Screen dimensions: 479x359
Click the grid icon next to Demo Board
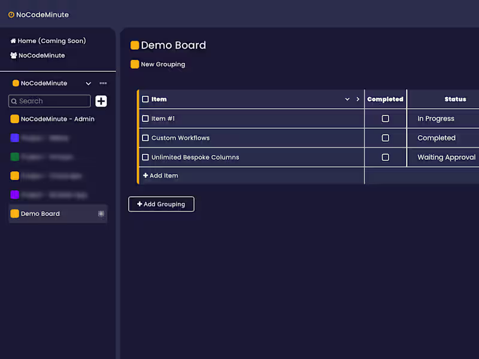pos(101,214)
